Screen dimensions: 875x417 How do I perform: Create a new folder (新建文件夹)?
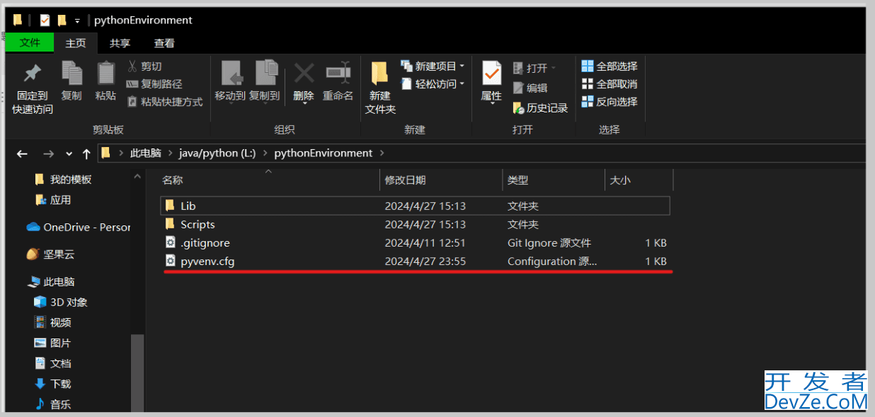coord(380,88)
